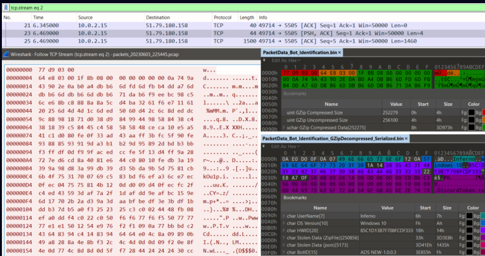Select the uint GZip Uncompressed Size bookmark row
The width and height of the screenshot is (485, 256).
coord(383,120)
